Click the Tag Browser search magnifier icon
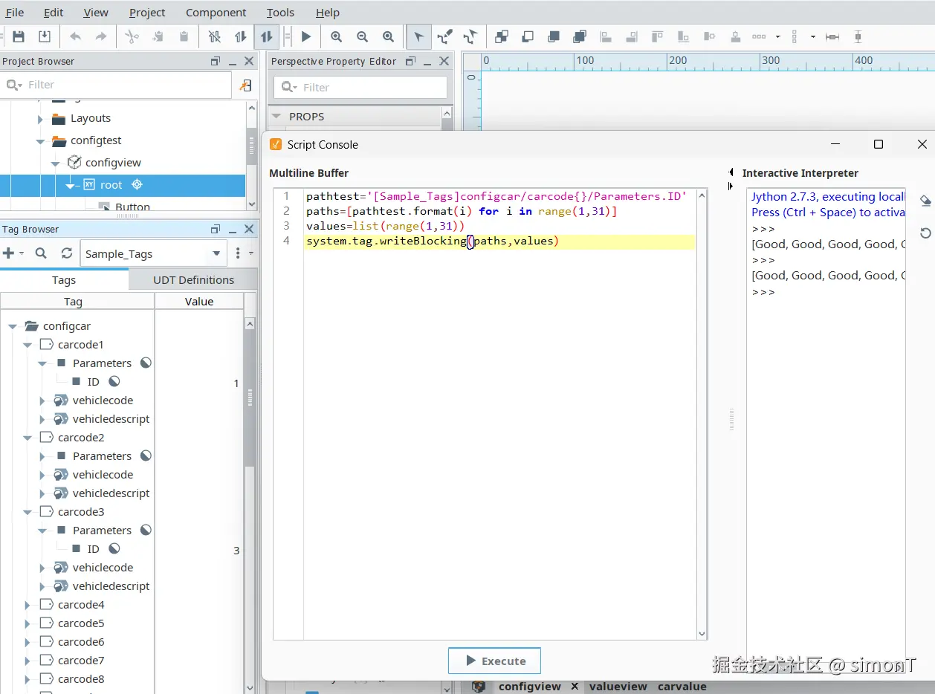935x694 pixels. (x=41, y=253)
